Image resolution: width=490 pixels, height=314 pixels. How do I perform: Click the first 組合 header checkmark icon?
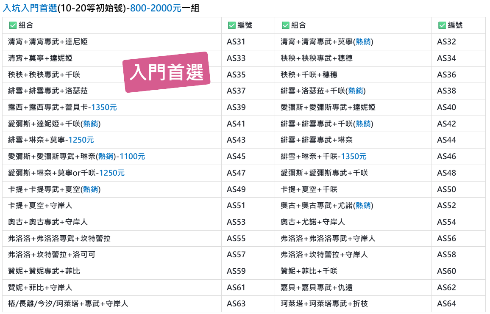coord(13,25)
